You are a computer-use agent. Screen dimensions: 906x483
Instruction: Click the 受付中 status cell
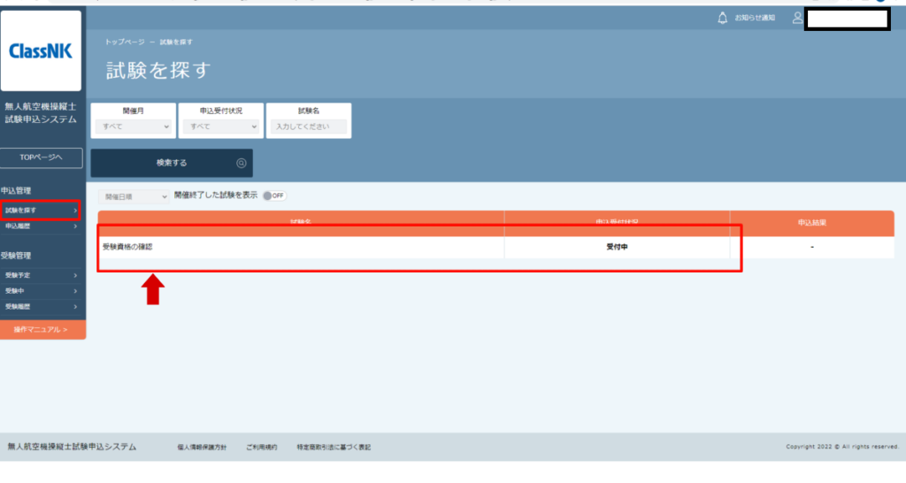617,248
